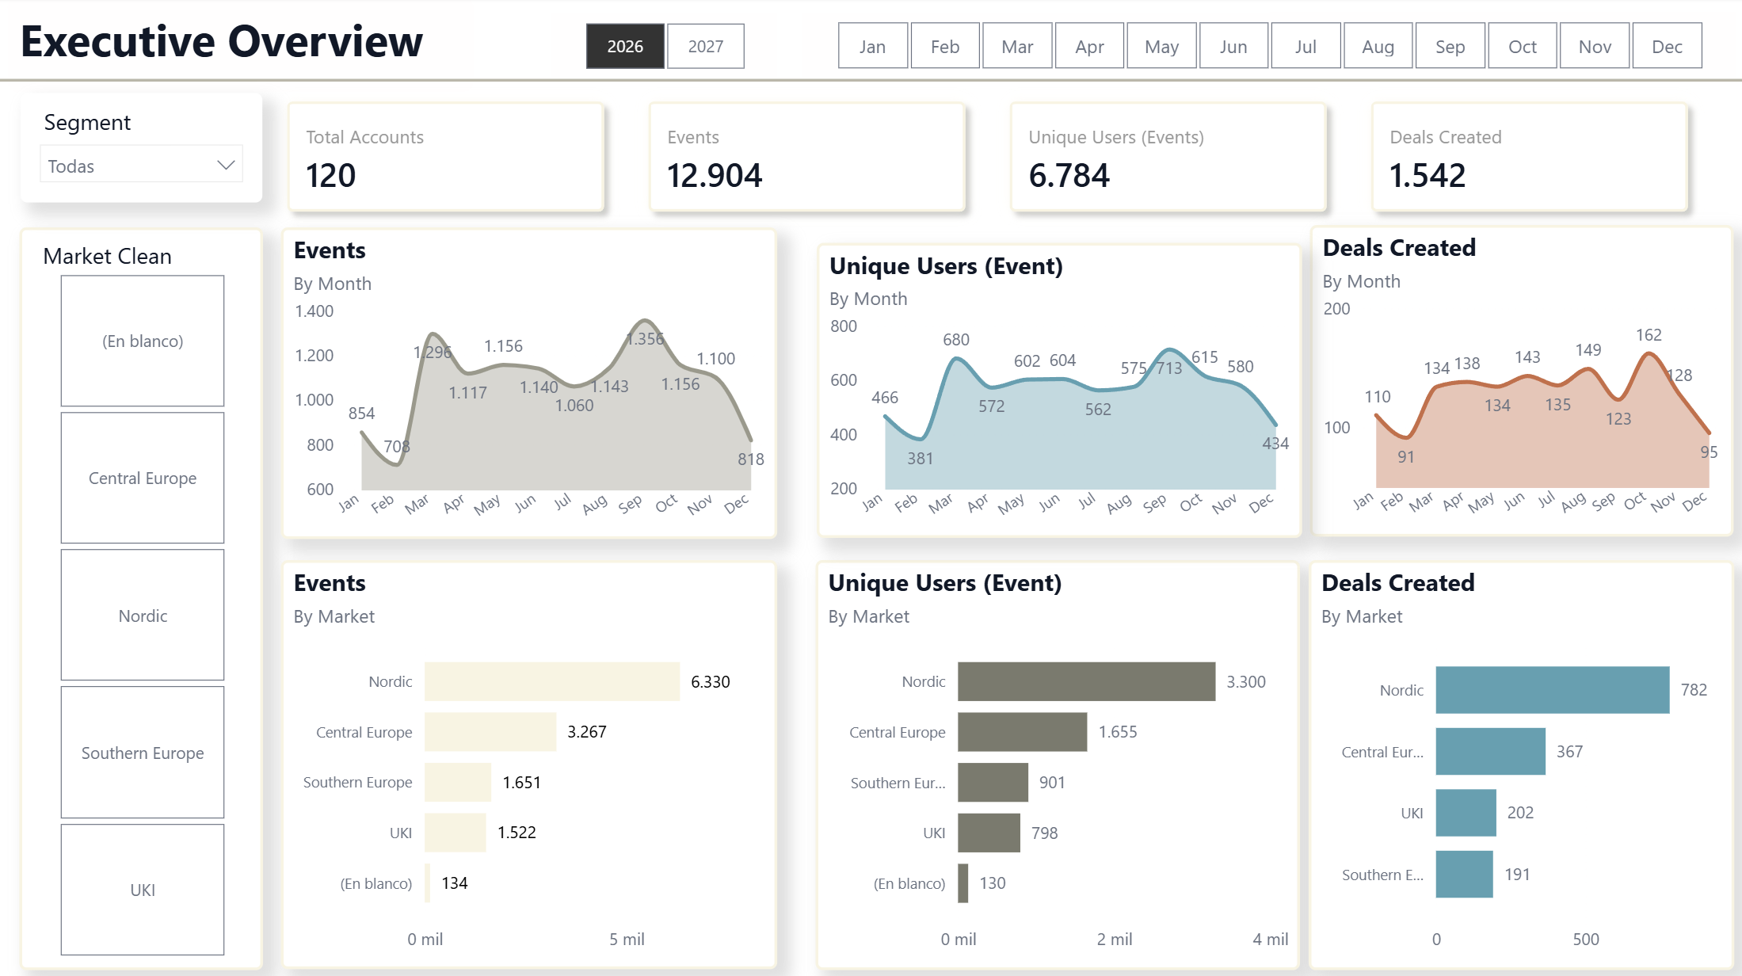The image size is (1742, 976).
Task: Select Jun in the month slicer
Action: point(1233,46)
